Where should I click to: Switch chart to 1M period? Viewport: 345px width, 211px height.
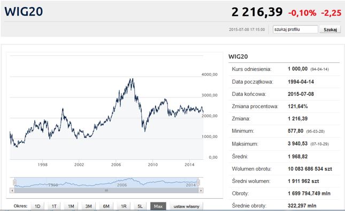(71, 206)
